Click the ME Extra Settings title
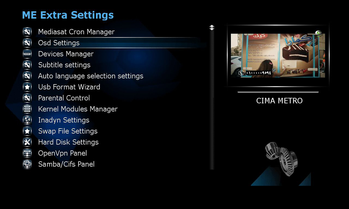The image size is (349, 209). tap(68, 15)
